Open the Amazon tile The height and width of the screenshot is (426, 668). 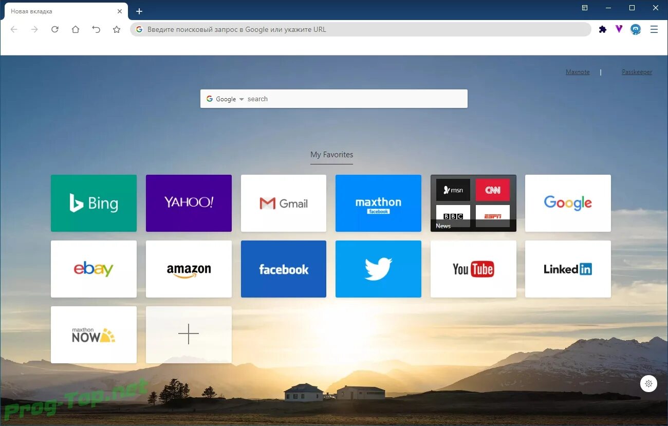(189, 269)
